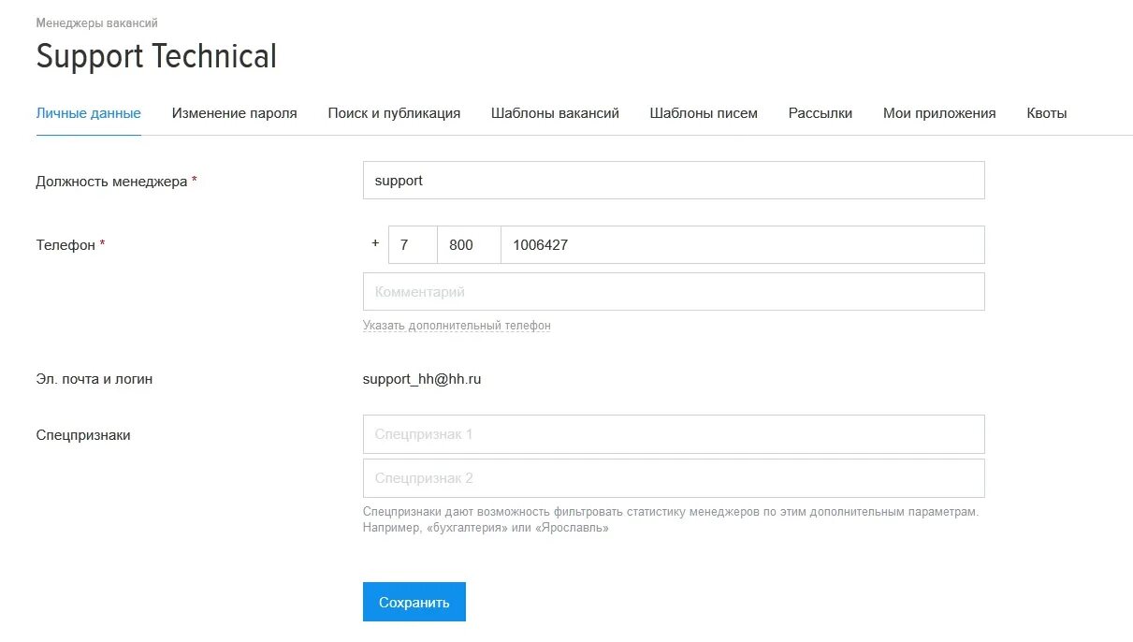Open the Менеджеры вакансий breadcrumb link
Screen dimensions: 1133x642
click(x=96, y=22)
